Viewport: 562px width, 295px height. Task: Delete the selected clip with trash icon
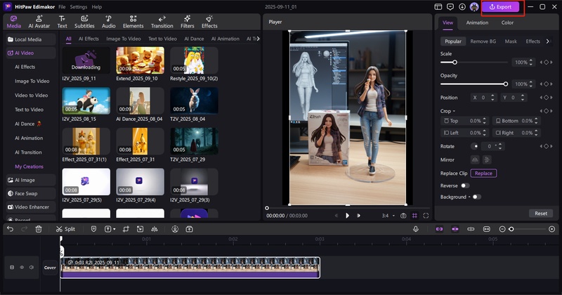(39, 229)
